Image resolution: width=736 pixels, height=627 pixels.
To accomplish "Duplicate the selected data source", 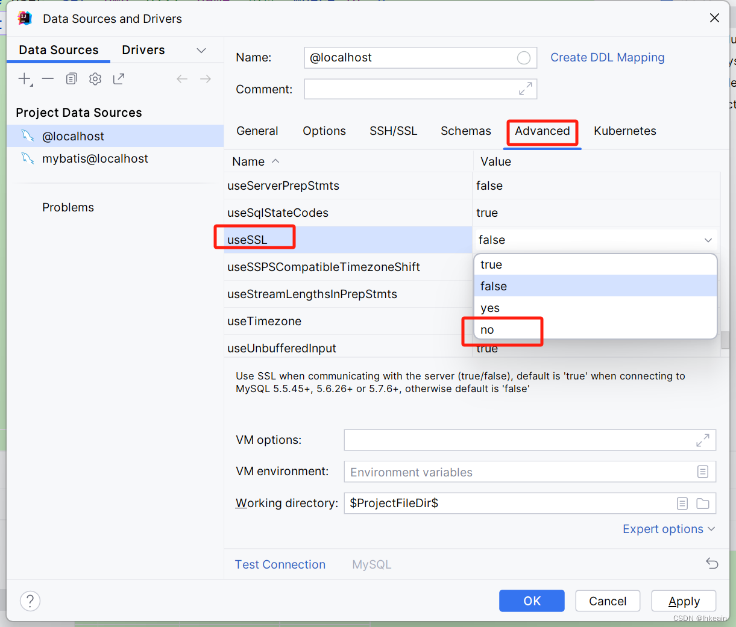I will click(x=72, y=79).
